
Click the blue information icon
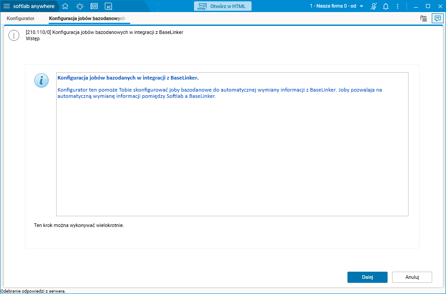(x=41, y=80)
